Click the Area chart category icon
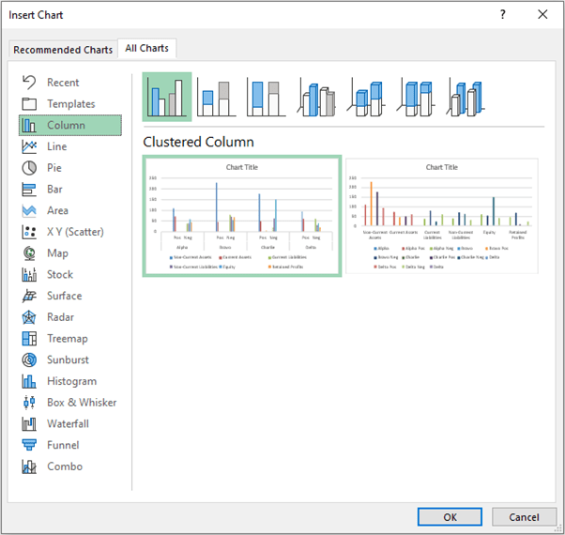 coord(29,210)
